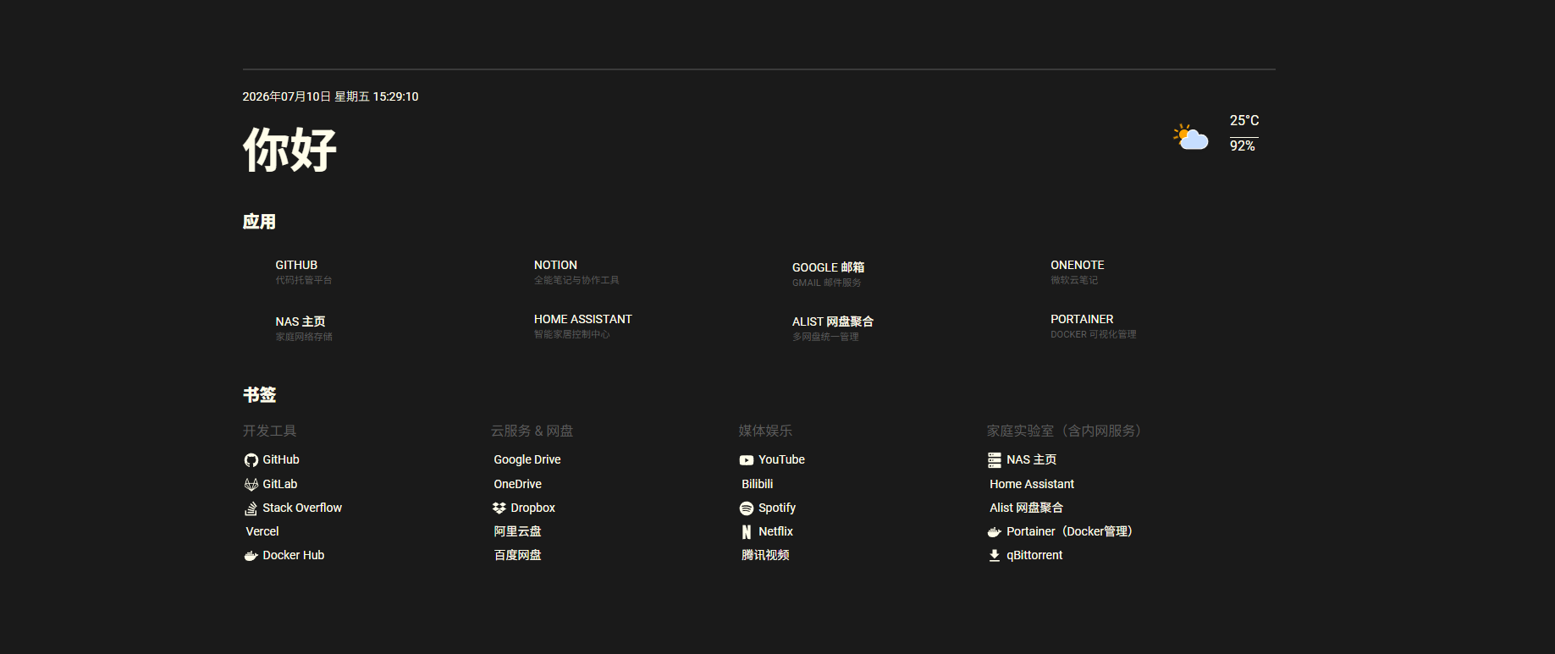Screen dimensions: 1555x654
Task: Open the Vercel bookmark link
Action: 262,531
